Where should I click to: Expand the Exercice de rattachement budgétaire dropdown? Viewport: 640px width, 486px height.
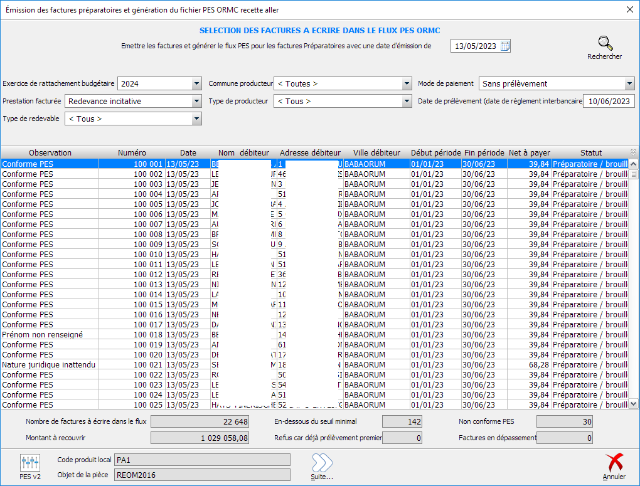[x=196, y=84]
